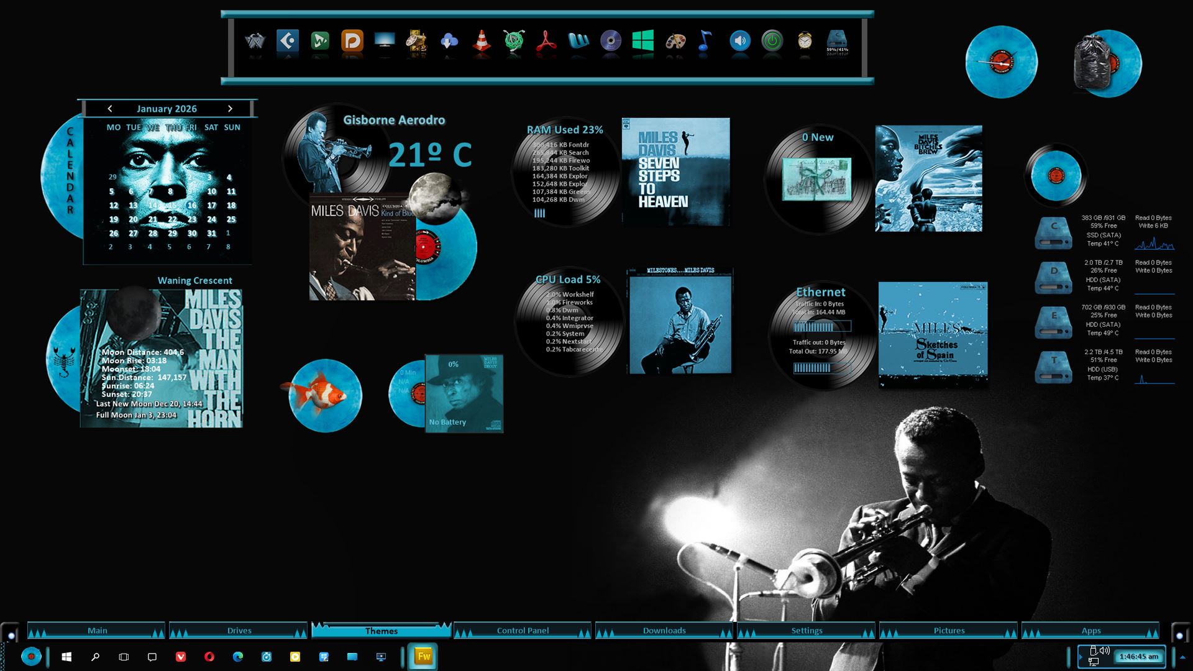Image resolution: width=1193 pixels, height=671 pixels.
Task: Click the blue speaker volume dock icon
Action: pos(739,42)
